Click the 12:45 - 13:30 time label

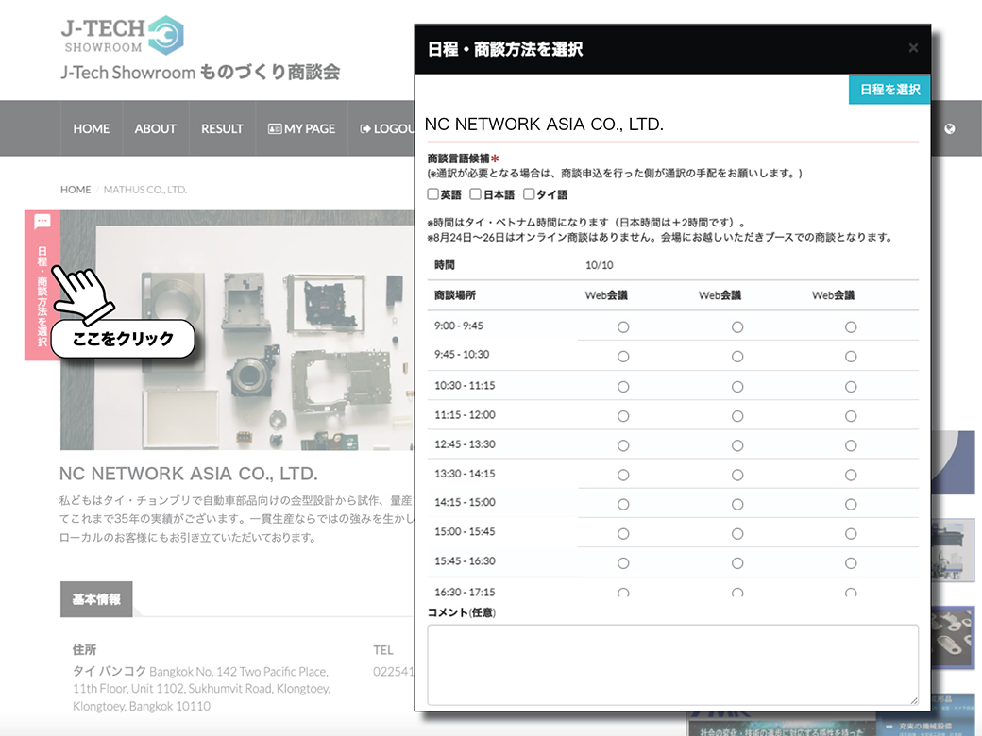(465, 444)
